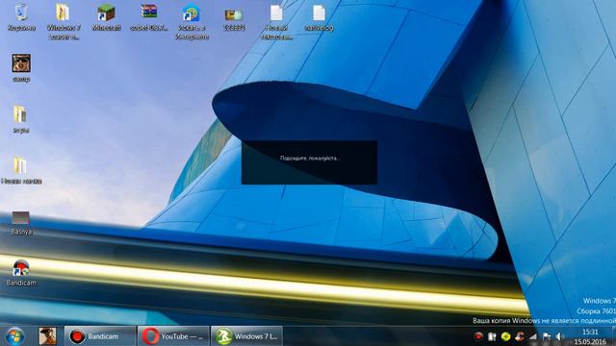Image resolution: width=616 pixels, height=346 pixels.
Task: Open the text file at the right end of the top row
Action: [319, 17]
